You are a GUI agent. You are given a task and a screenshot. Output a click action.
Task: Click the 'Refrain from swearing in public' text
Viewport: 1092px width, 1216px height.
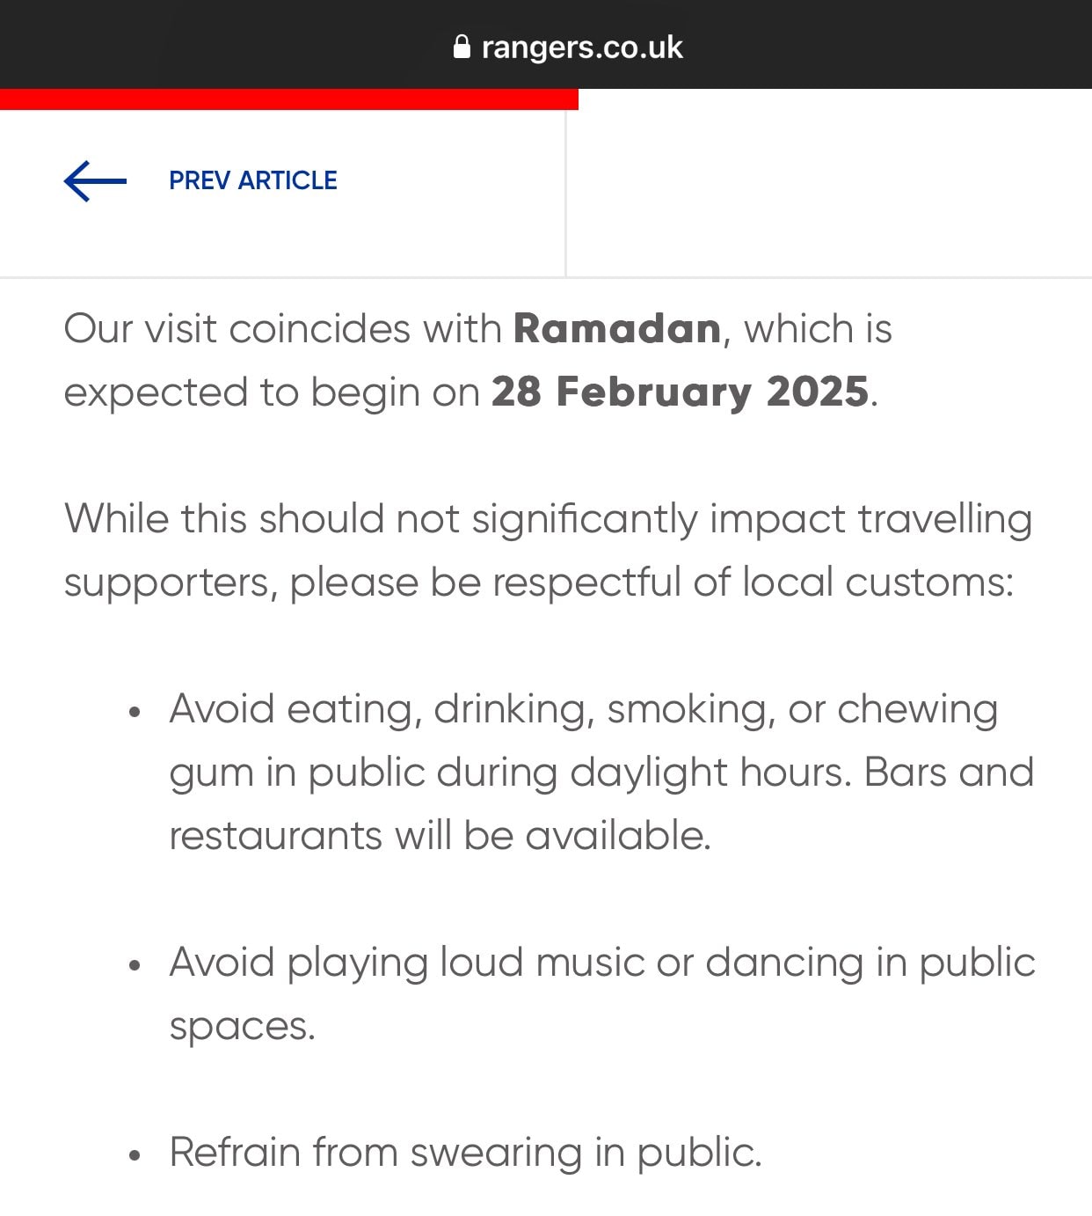click(465, 1153)
